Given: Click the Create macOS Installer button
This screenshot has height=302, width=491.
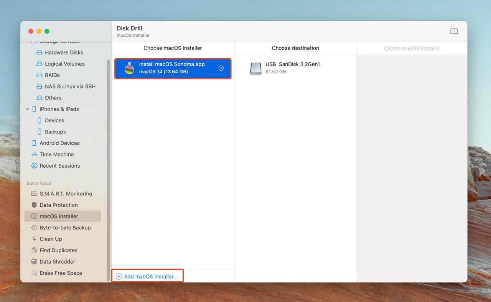Looking at the screenshot, I should (x=412, y=48).
